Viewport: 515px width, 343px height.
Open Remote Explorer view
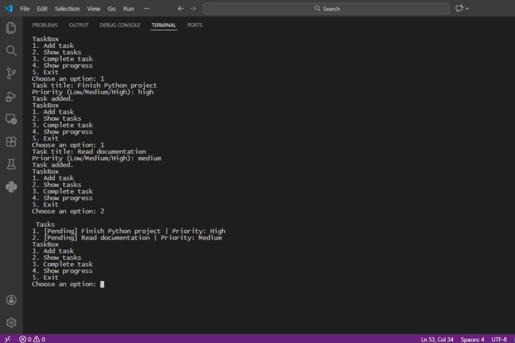pyautogui.click(x=11, y=119)
